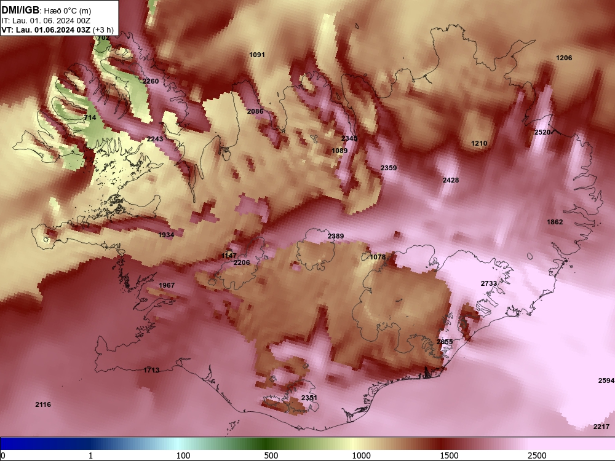Click the map value 2206
615x461 pixels.
click(242, 262)
